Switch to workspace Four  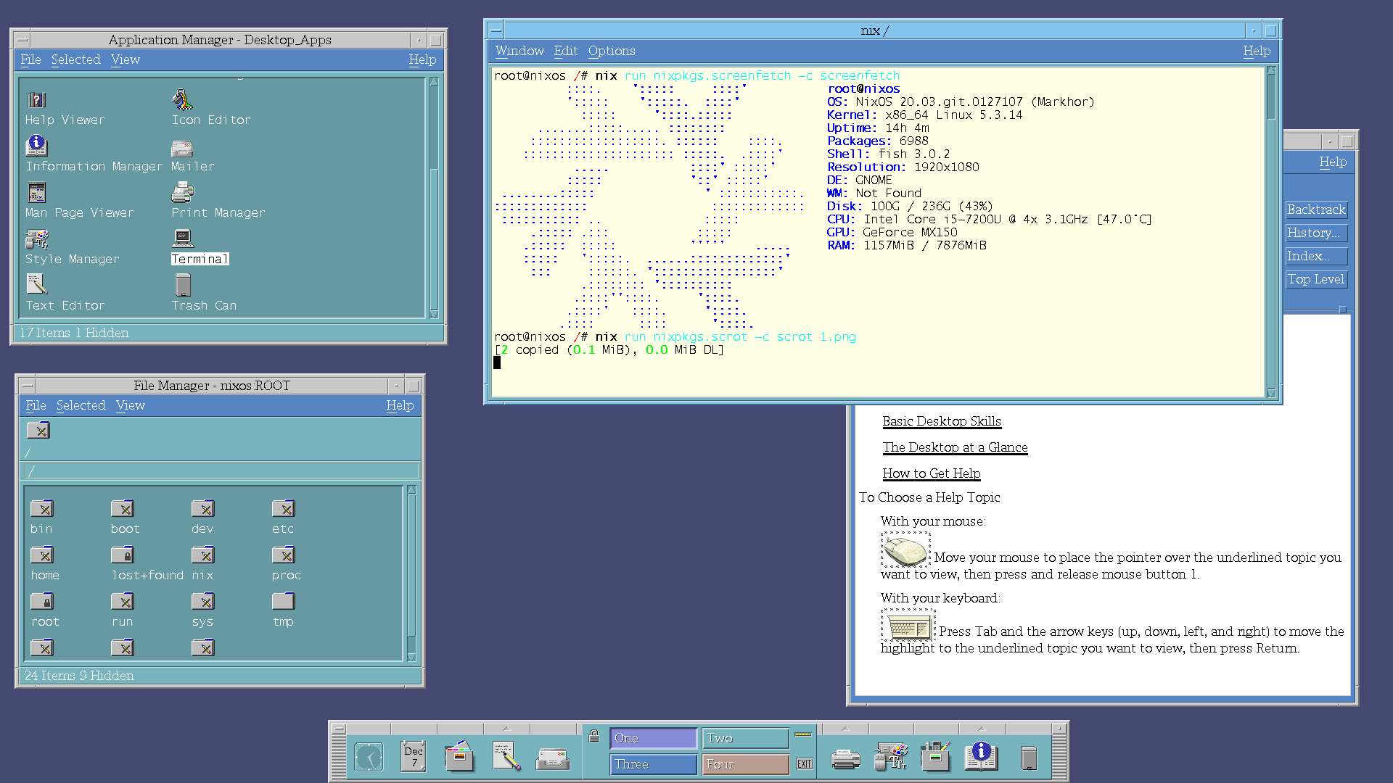(745, 764)
